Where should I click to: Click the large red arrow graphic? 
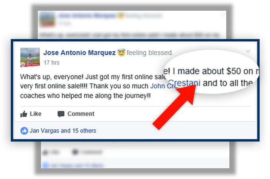click(x=174, y=107)
